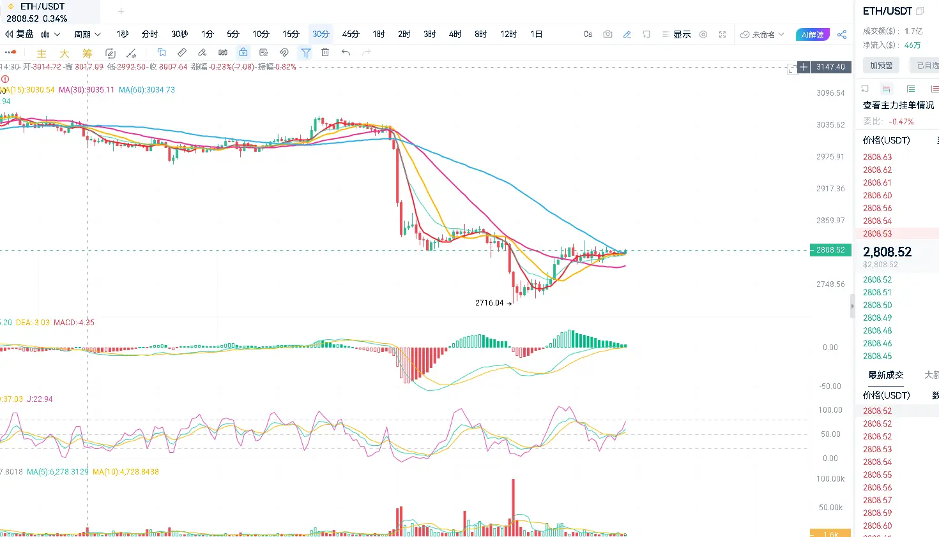Open the candlestick chart type dropdown
The height and width of the screenshot is (537, 939).
(x=50, y=34)
